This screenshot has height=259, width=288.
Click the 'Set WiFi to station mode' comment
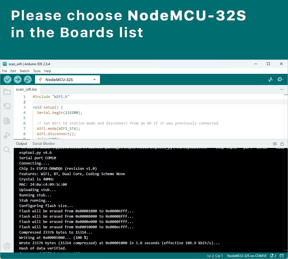[x=127, y=123]
